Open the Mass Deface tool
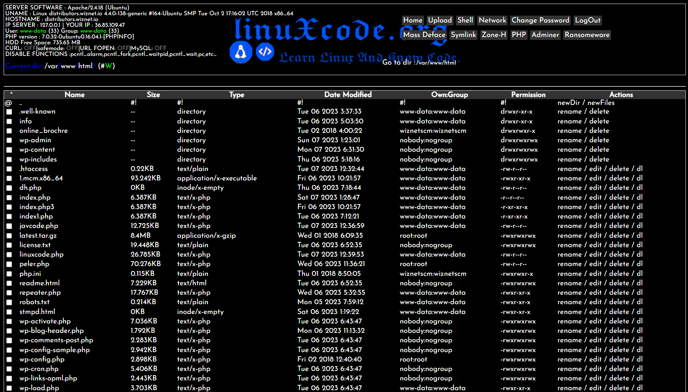The image size is (688, 392). pyautogui.click(x=424, y=35)
